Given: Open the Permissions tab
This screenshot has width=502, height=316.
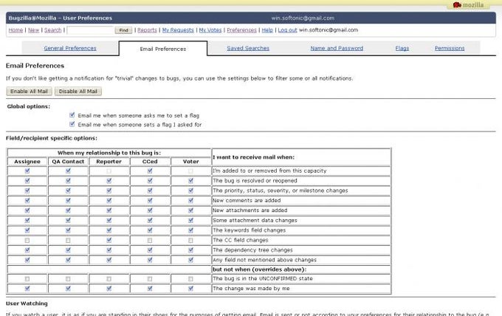Looking at the screenshot, I should (450, 48).
